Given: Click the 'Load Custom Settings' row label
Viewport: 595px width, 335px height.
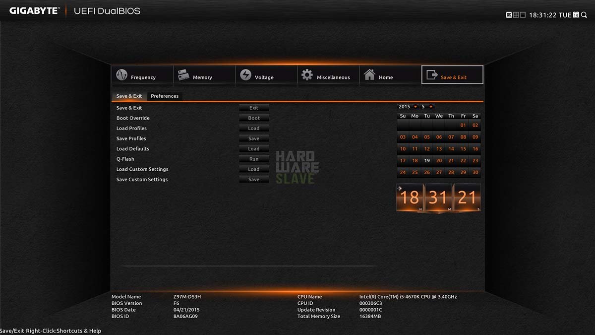Looking at the screenshot, I should tap(142, 169).
